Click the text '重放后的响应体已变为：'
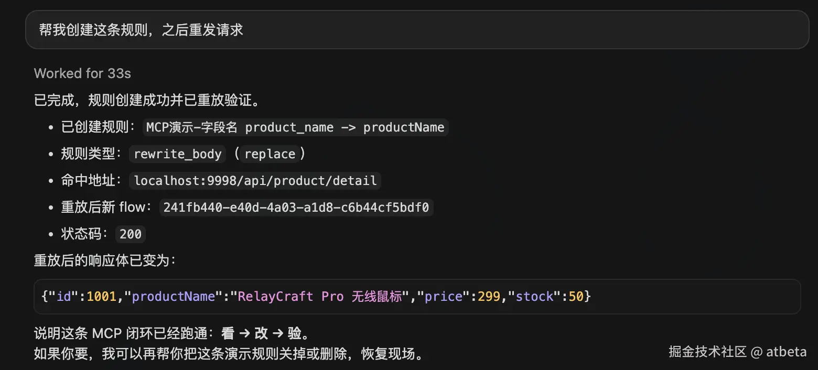Image resolution: width=818 pixels, height=370 pixels. pyautogui.click(x=105, y=260)
